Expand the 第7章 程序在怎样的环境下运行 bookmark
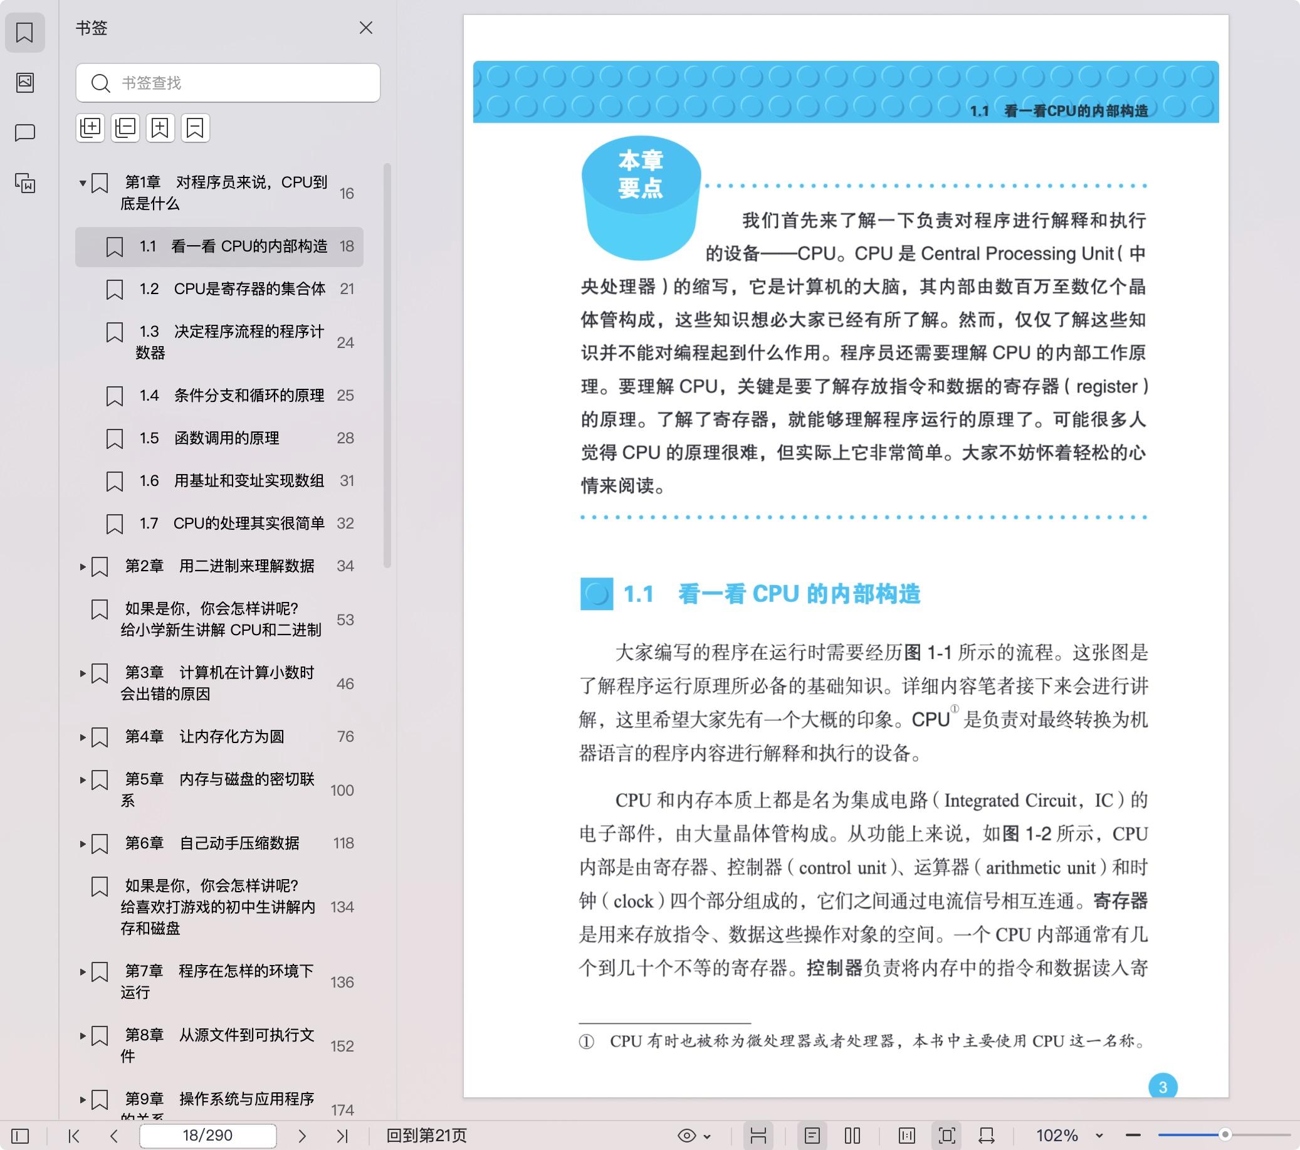Screen dimensions: 1300x1150 point(83,972)
